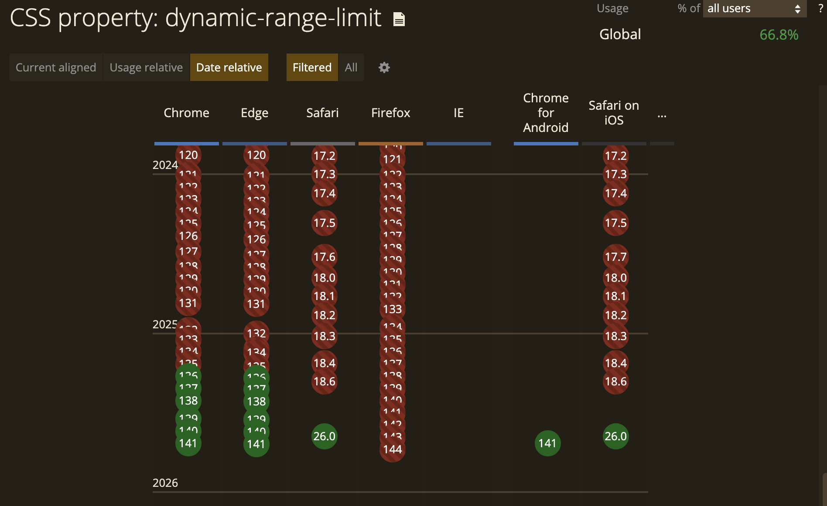
Task: Click Safari on iOS 26.0 circle
Action: [615, 436]
